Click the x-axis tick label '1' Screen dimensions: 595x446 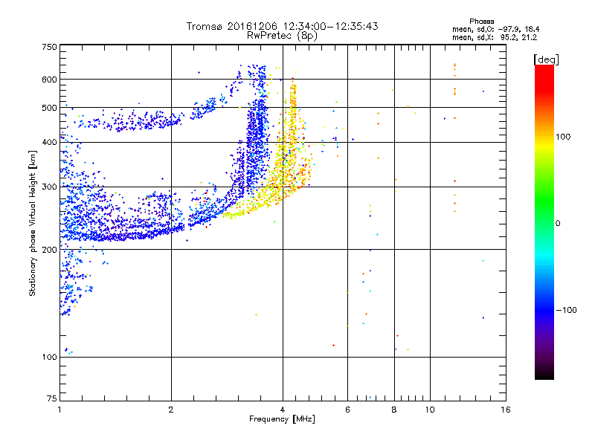pyautogui.click(x=59, y=410)
